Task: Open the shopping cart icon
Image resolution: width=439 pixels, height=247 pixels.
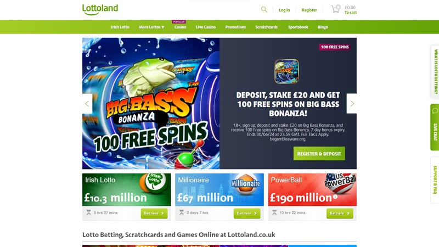Action: [x=335, y=9]
